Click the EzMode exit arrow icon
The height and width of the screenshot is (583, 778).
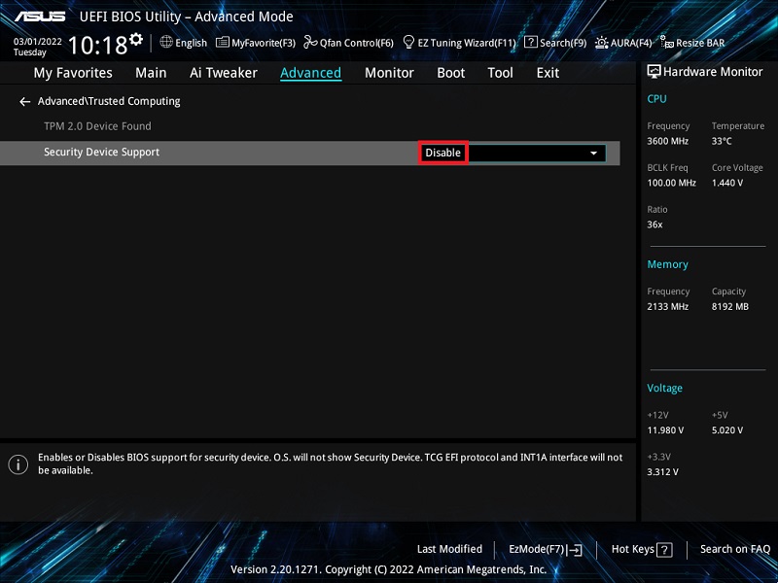click(575, 550)
